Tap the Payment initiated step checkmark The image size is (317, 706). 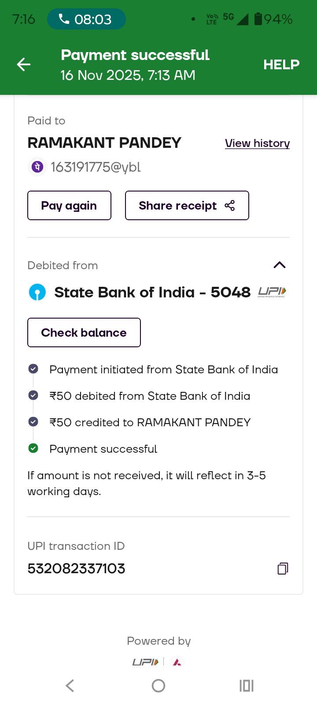pos(33,369)
